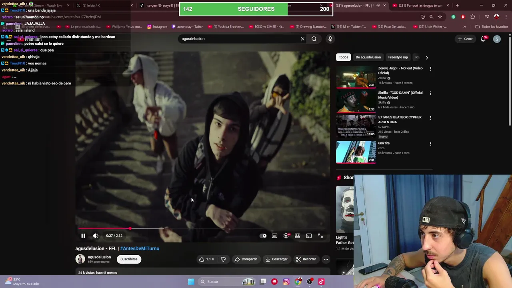Screen dimensions: 512x288
Task: Mute the video with the speaker icon
Action: click(96, 236)
